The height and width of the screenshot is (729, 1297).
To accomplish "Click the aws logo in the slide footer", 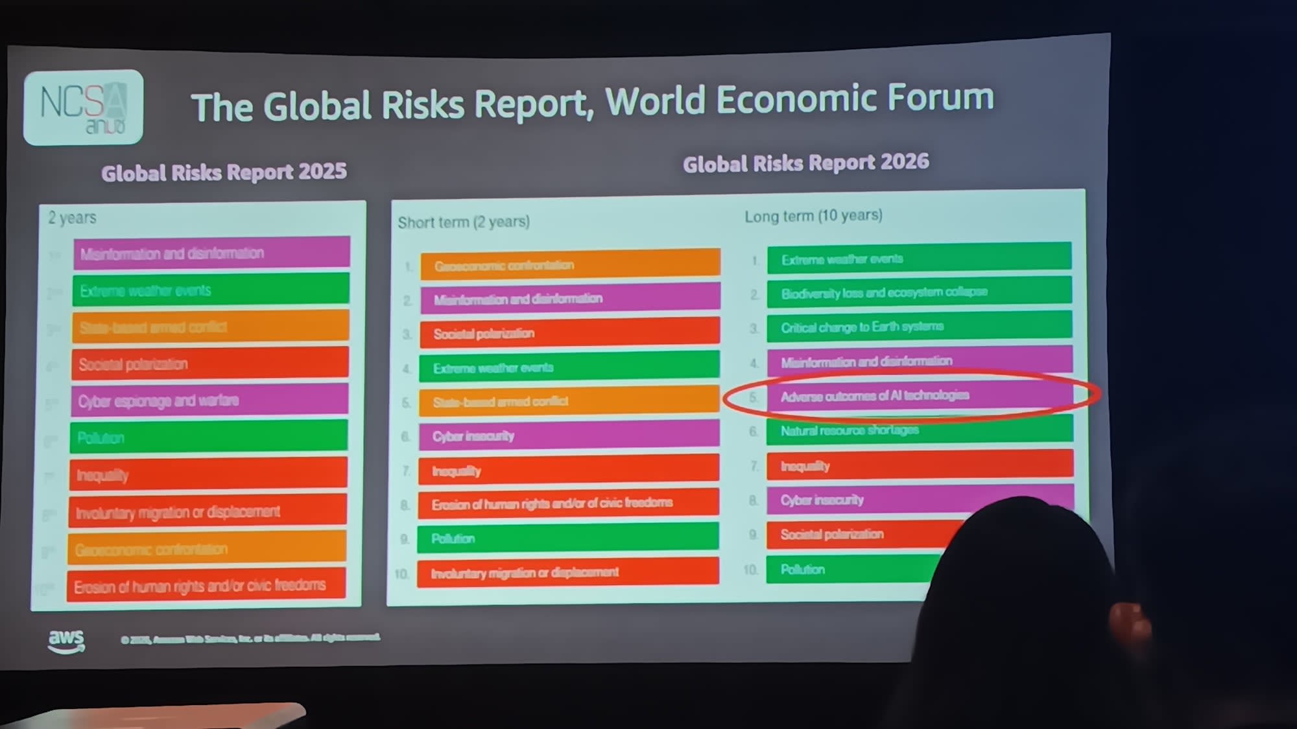I will 66,642.
